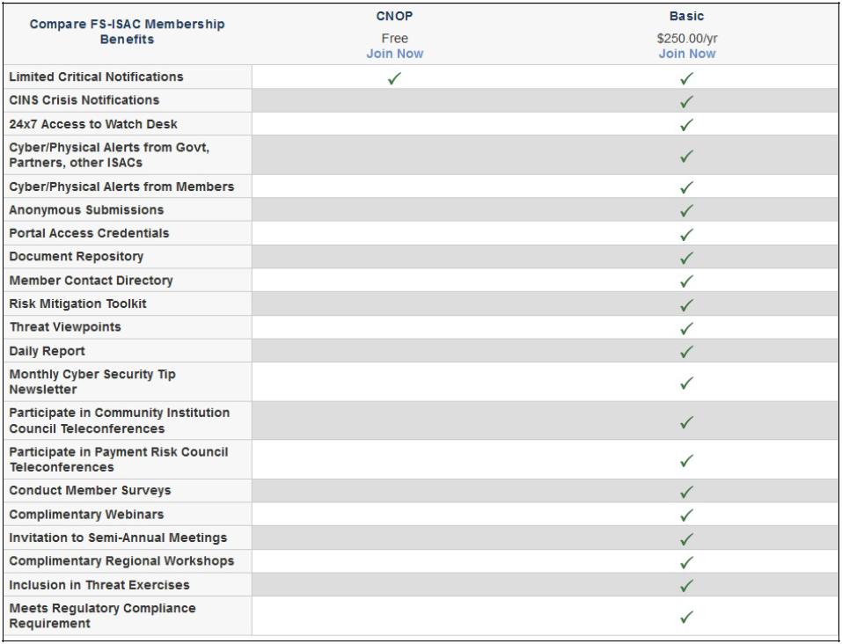
Task: Click the Conduct Member Surveys row label
Action: [x=90, y=491]
